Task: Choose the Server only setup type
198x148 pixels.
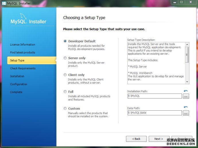Action: pos(65,58)
